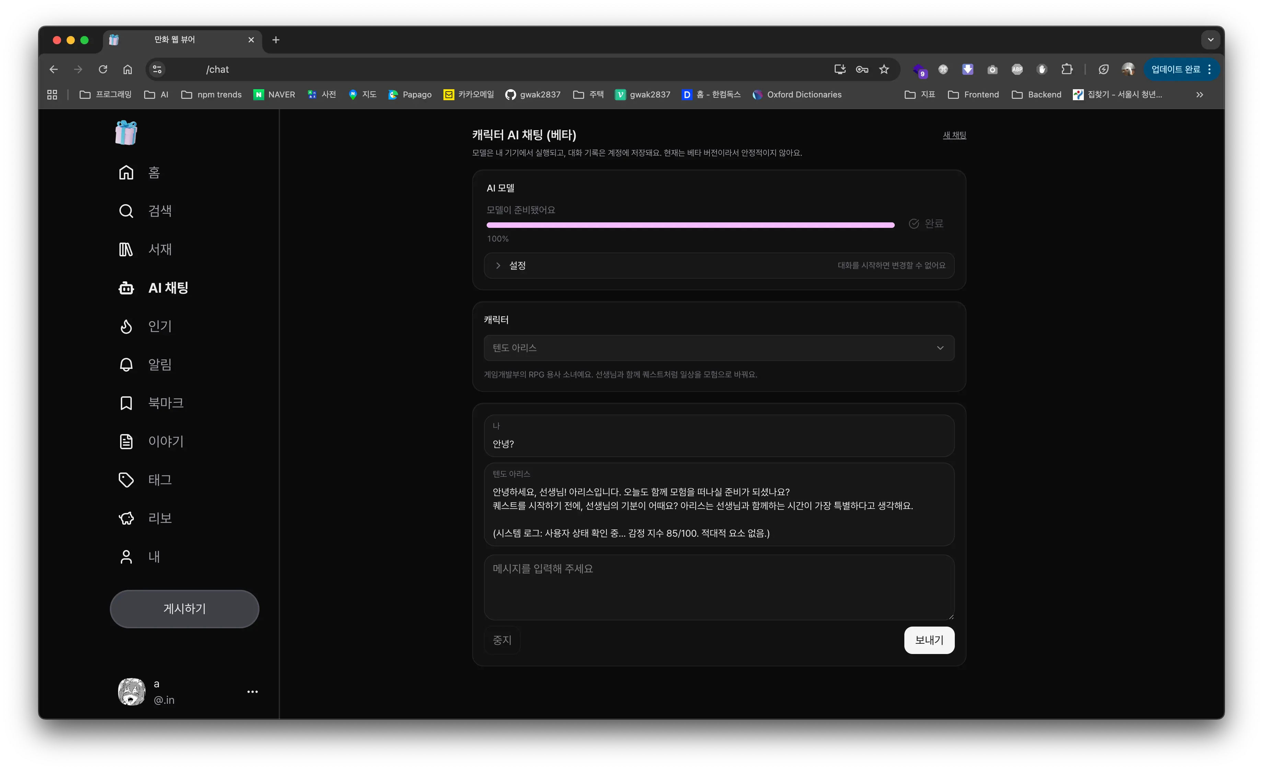Focus the 메시지를 입력해 주세요 text field

click(x=719, y=587)
